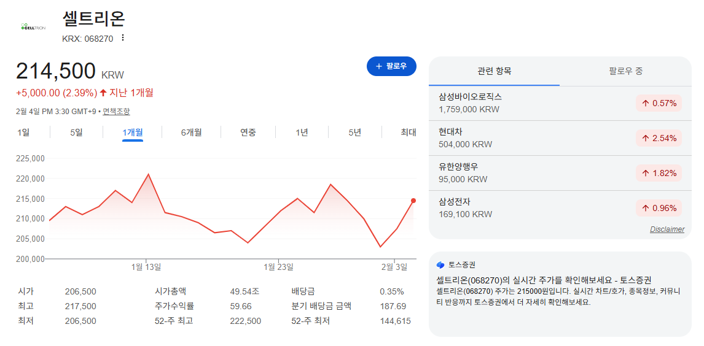Click the 0.96% change badge

[x=659, y=208]
